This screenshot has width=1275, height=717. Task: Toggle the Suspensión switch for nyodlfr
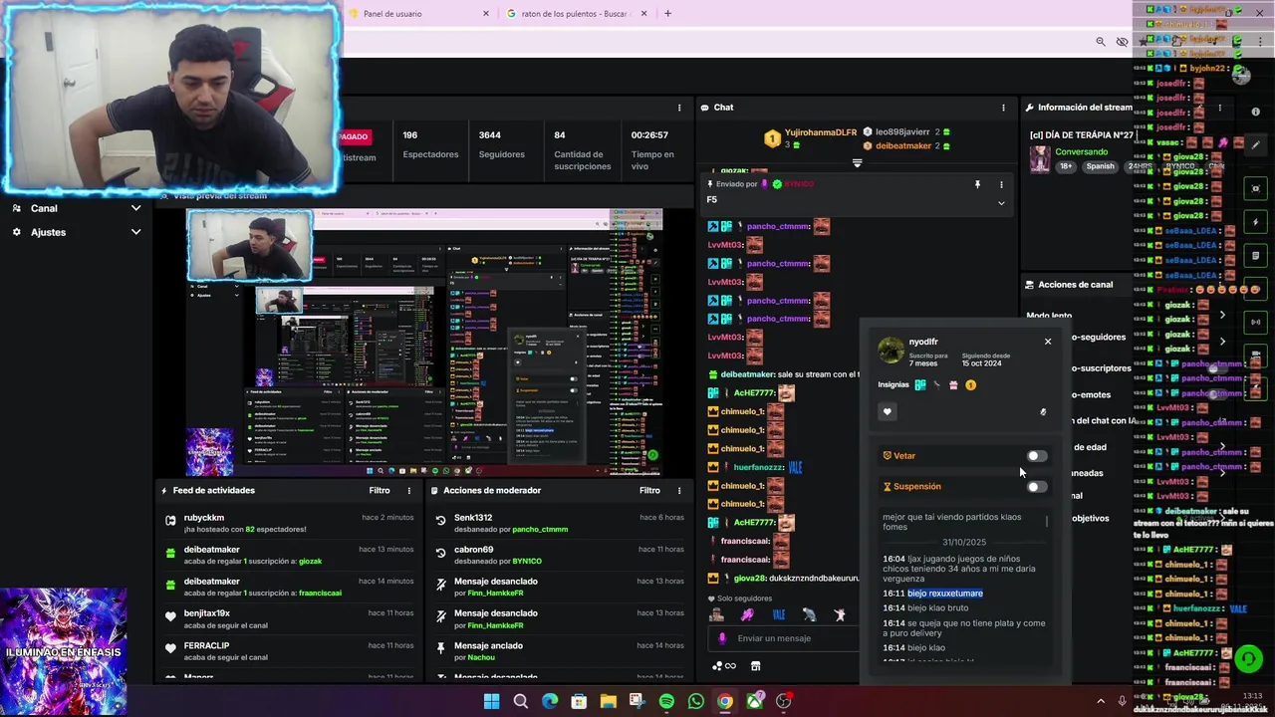(1037, 487)
